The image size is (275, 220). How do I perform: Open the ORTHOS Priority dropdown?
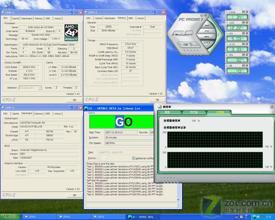pyautogui.click(x=102, y=158)
